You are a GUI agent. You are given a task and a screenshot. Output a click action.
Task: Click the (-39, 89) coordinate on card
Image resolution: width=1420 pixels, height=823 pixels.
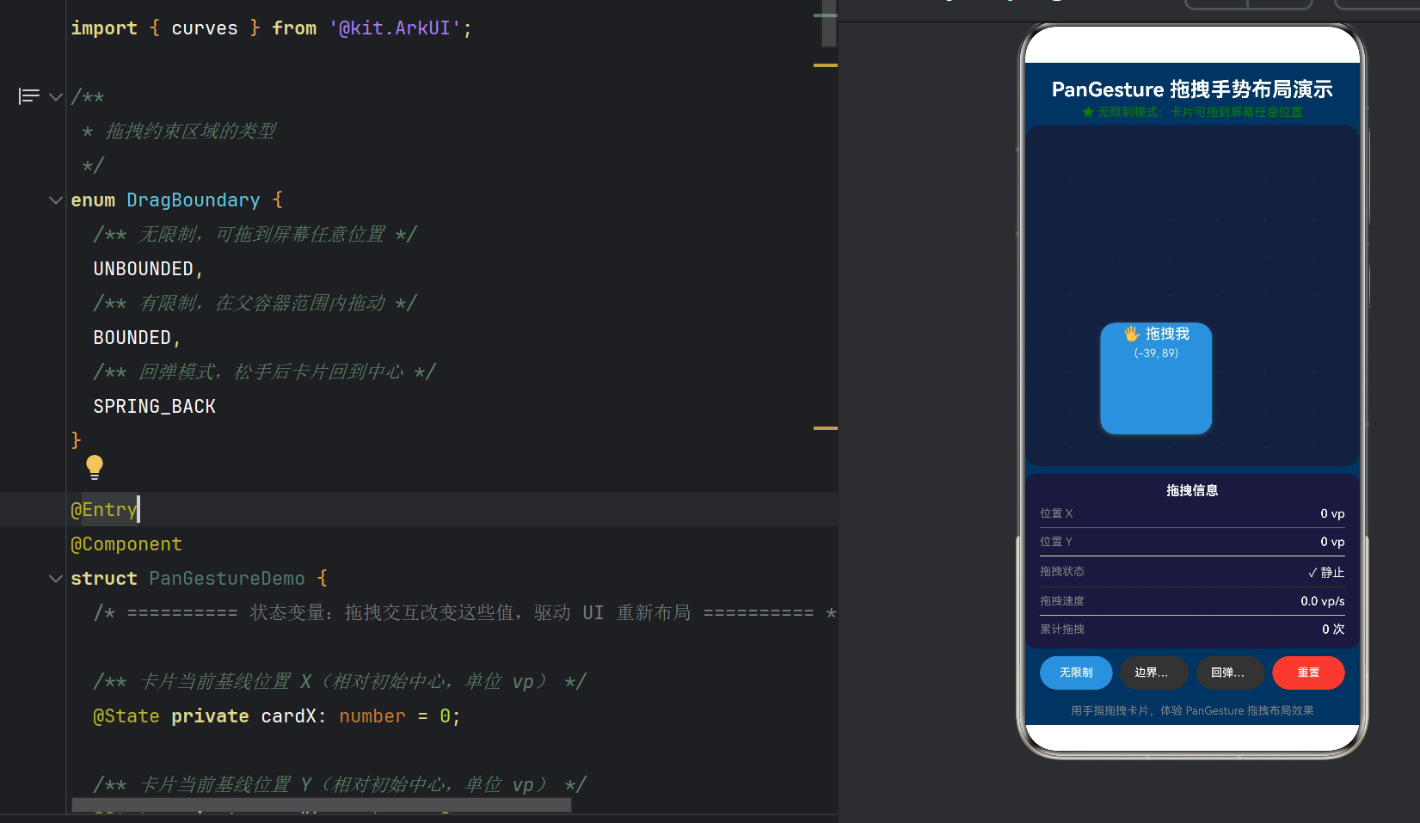1156,353
